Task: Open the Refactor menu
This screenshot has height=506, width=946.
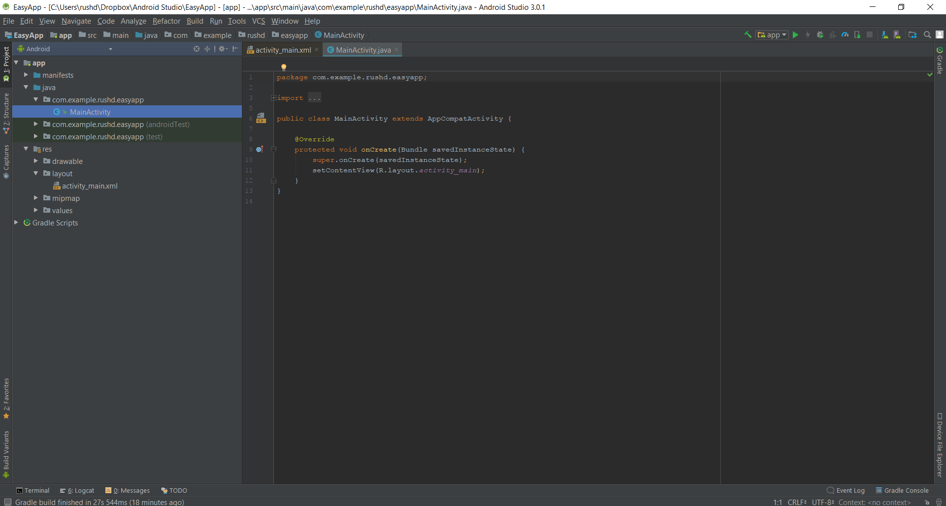Action: click(x=166, y=21)
